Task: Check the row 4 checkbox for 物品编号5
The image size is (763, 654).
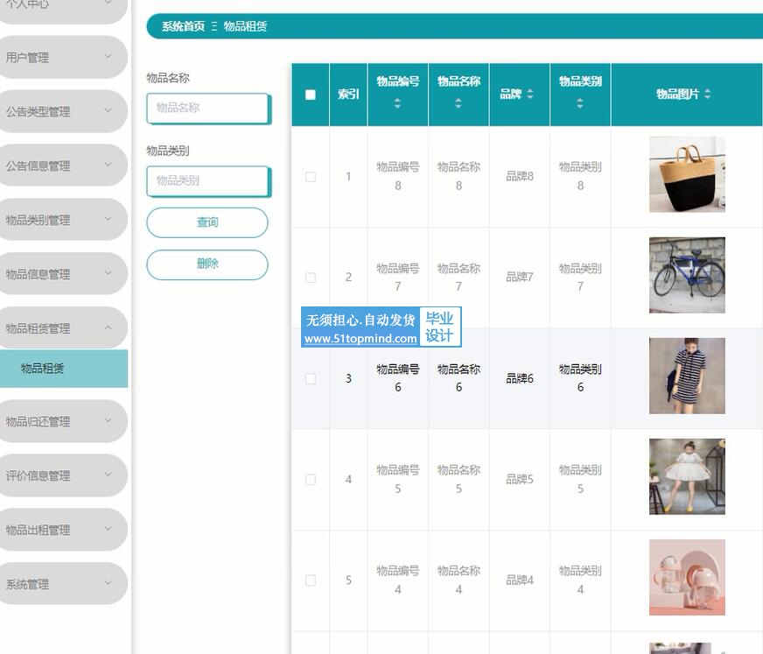Action: tap(311, 480)
